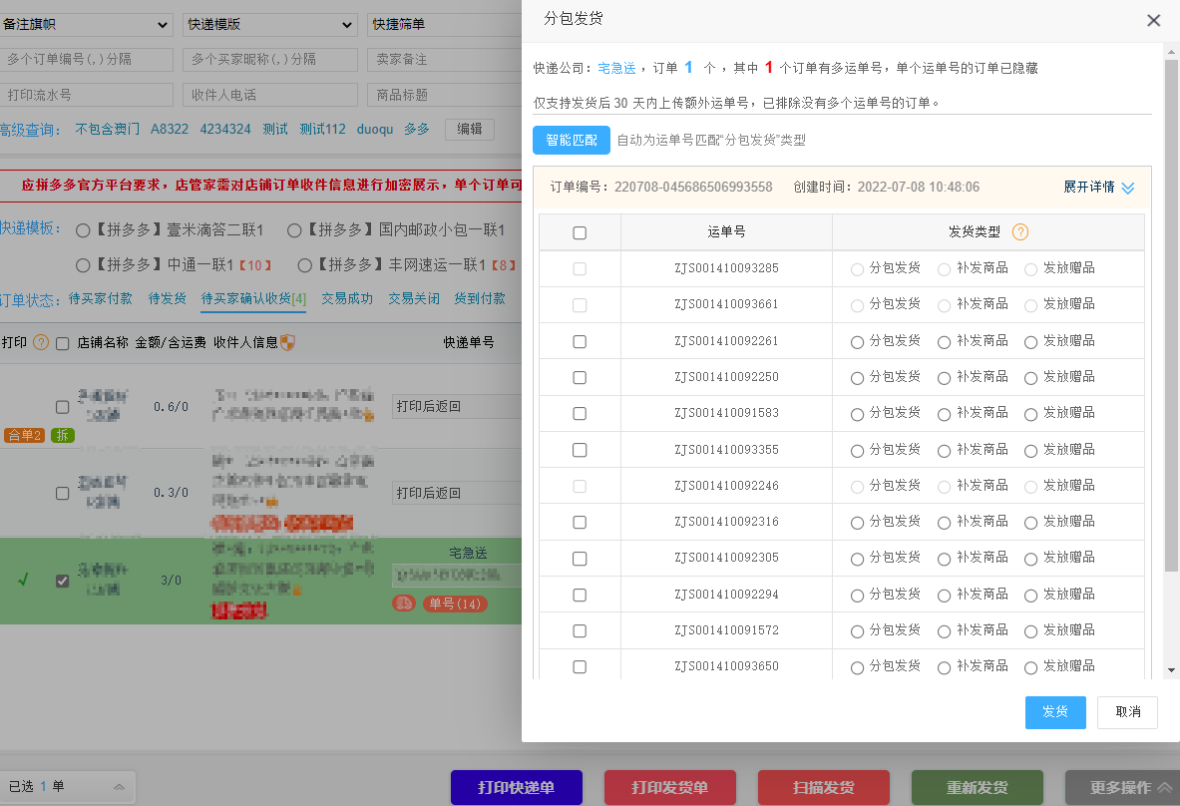Select 发放赠品 for waybill ZJS001410093650
The height and width of the screenshot is (806, 1180).
(1031, 667)
